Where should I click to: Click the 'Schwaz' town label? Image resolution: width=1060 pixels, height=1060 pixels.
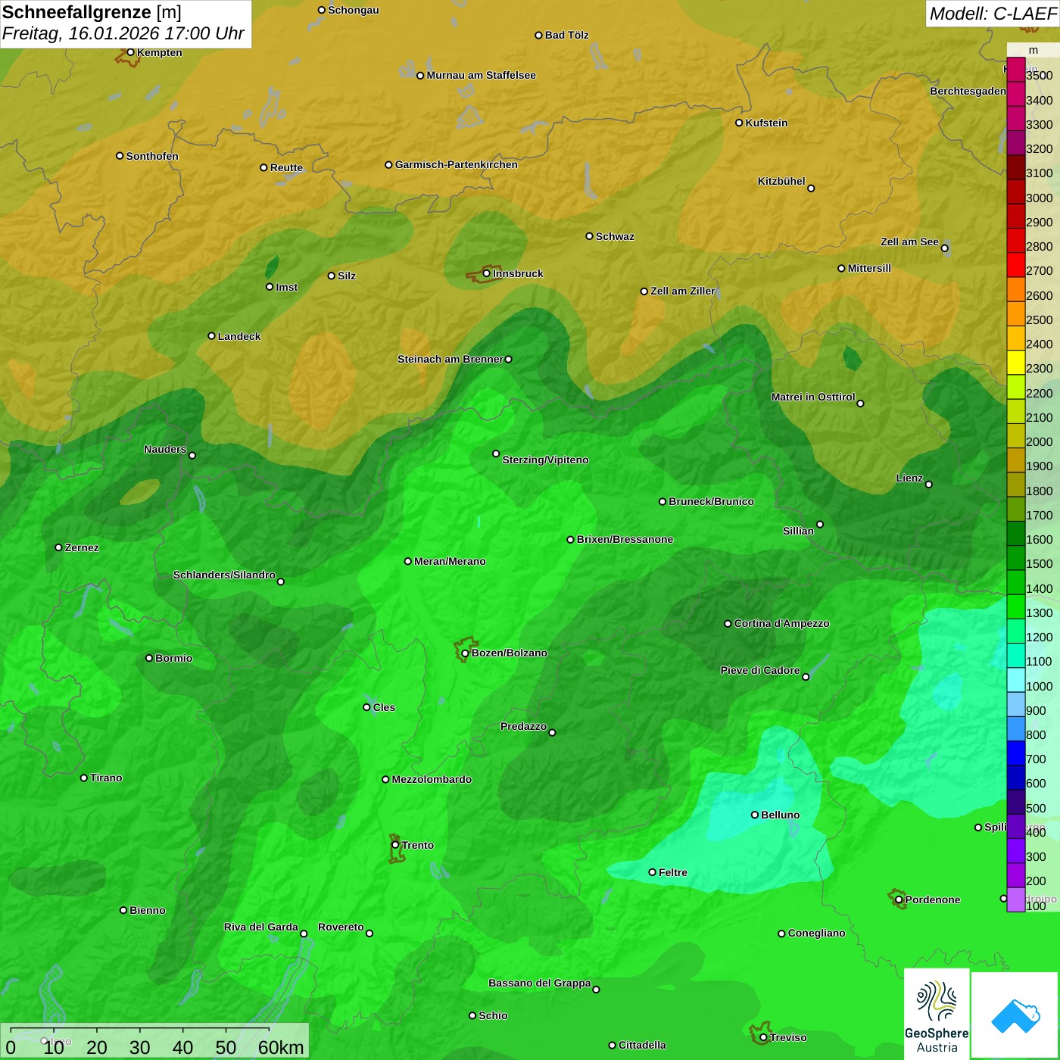click(x=615, y=236)
